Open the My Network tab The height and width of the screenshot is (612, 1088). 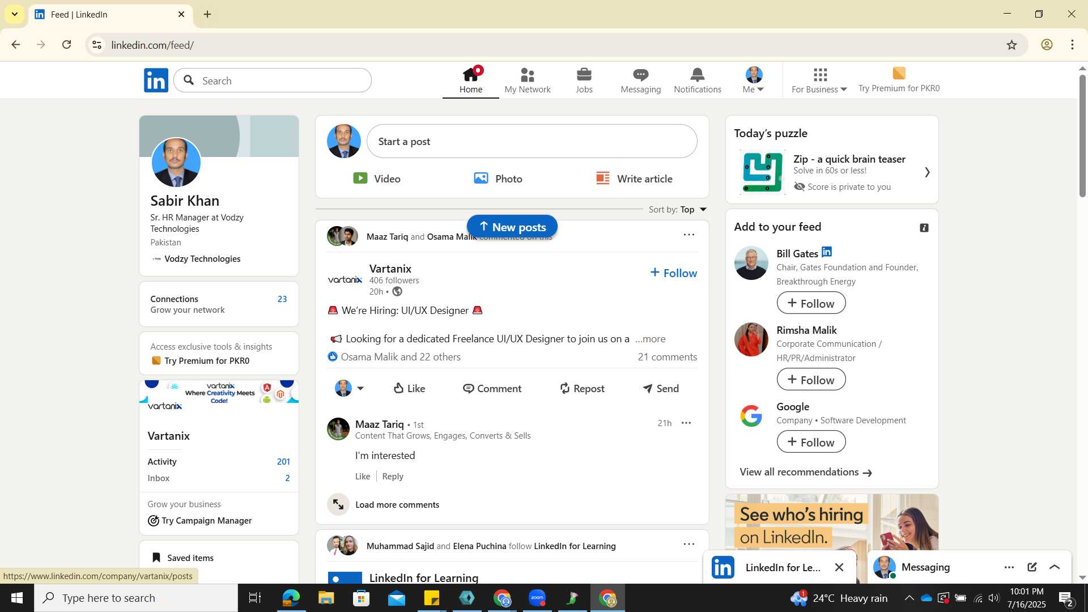pyautogui.click(x=528, y=80)
